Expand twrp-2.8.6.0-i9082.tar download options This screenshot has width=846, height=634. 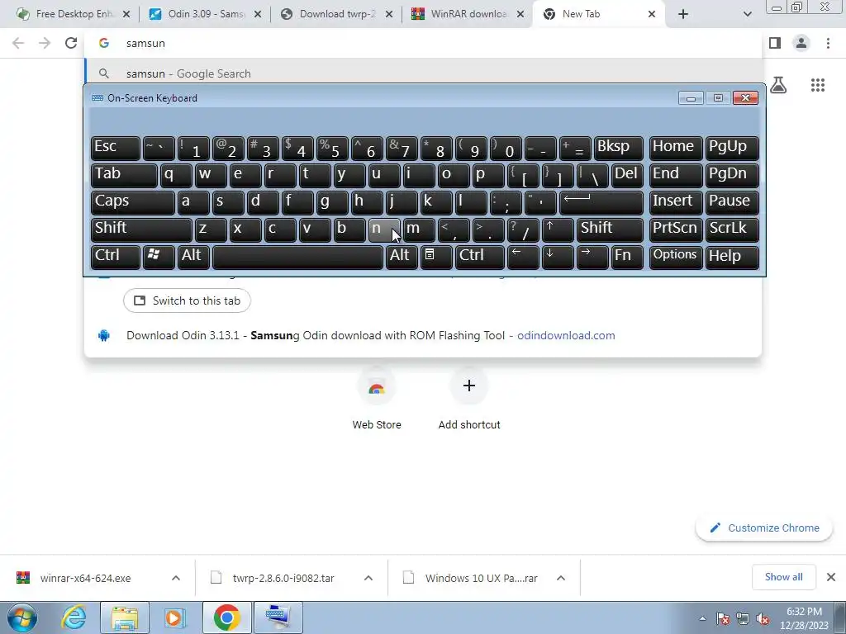[368, 578]
